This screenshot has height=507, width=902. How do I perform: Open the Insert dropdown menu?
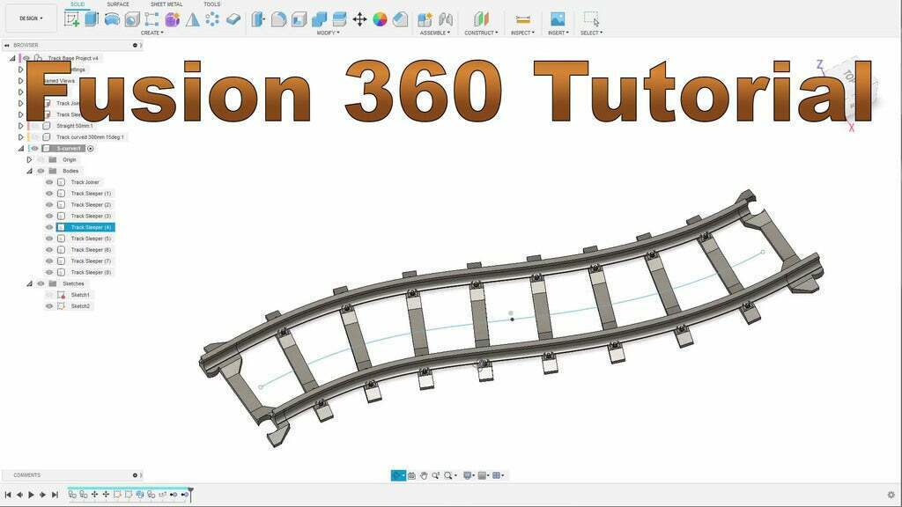point(558,33)
